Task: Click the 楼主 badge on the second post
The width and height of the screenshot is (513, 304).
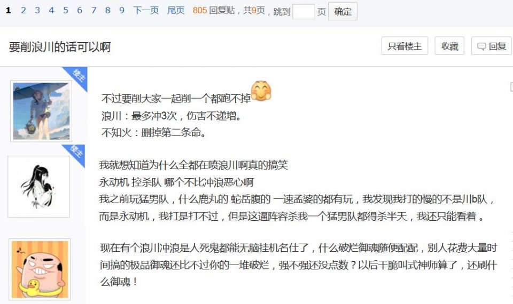Action: click(76, 154)
